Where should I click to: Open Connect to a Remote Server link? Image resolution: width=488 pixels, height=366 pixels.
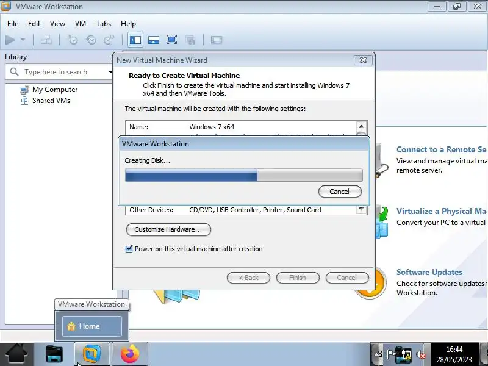click(x=441, y=149)
